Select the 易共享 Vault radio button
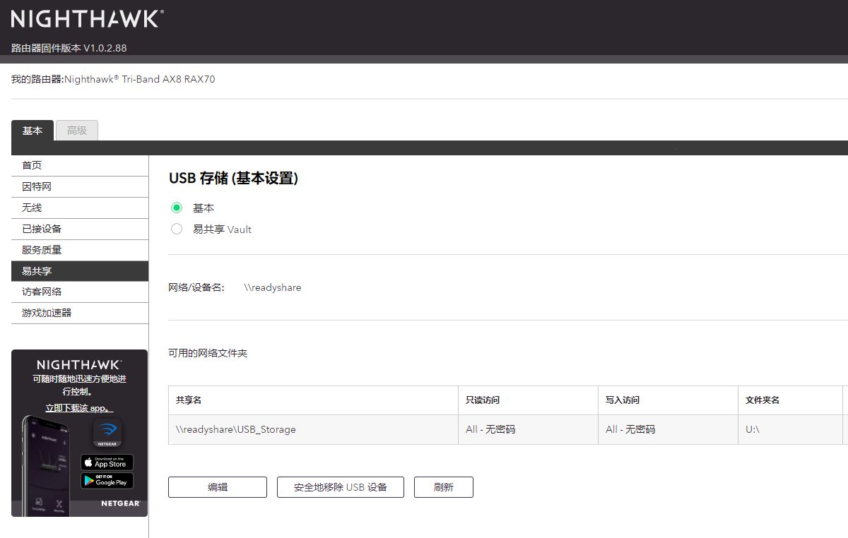848x538 pixels. click(x=177, y=229)
